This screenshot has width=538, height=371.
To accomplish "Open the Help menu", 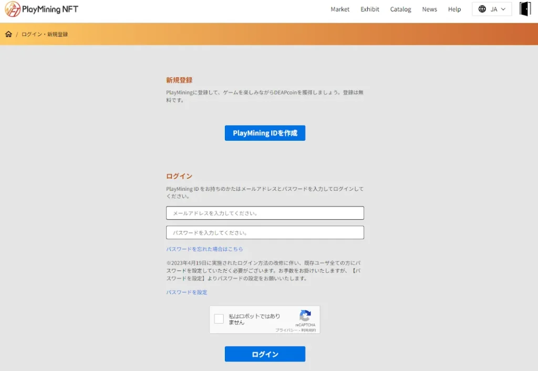I will coord(454,9).
